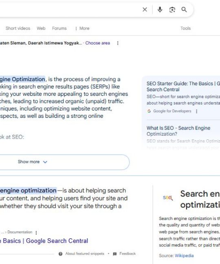The image size is (220, 264).
Task: Open the Short videos tab
Action: [18, 28]
